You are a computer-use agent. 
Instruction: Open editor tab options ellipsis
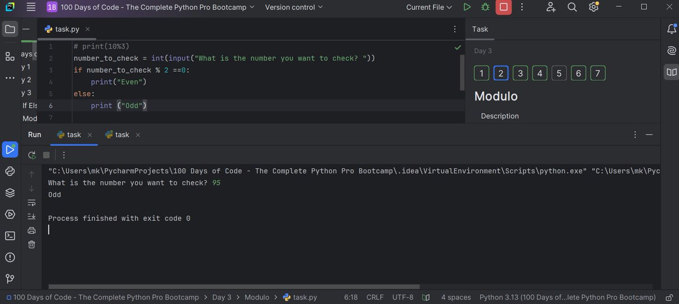point(455,29)
